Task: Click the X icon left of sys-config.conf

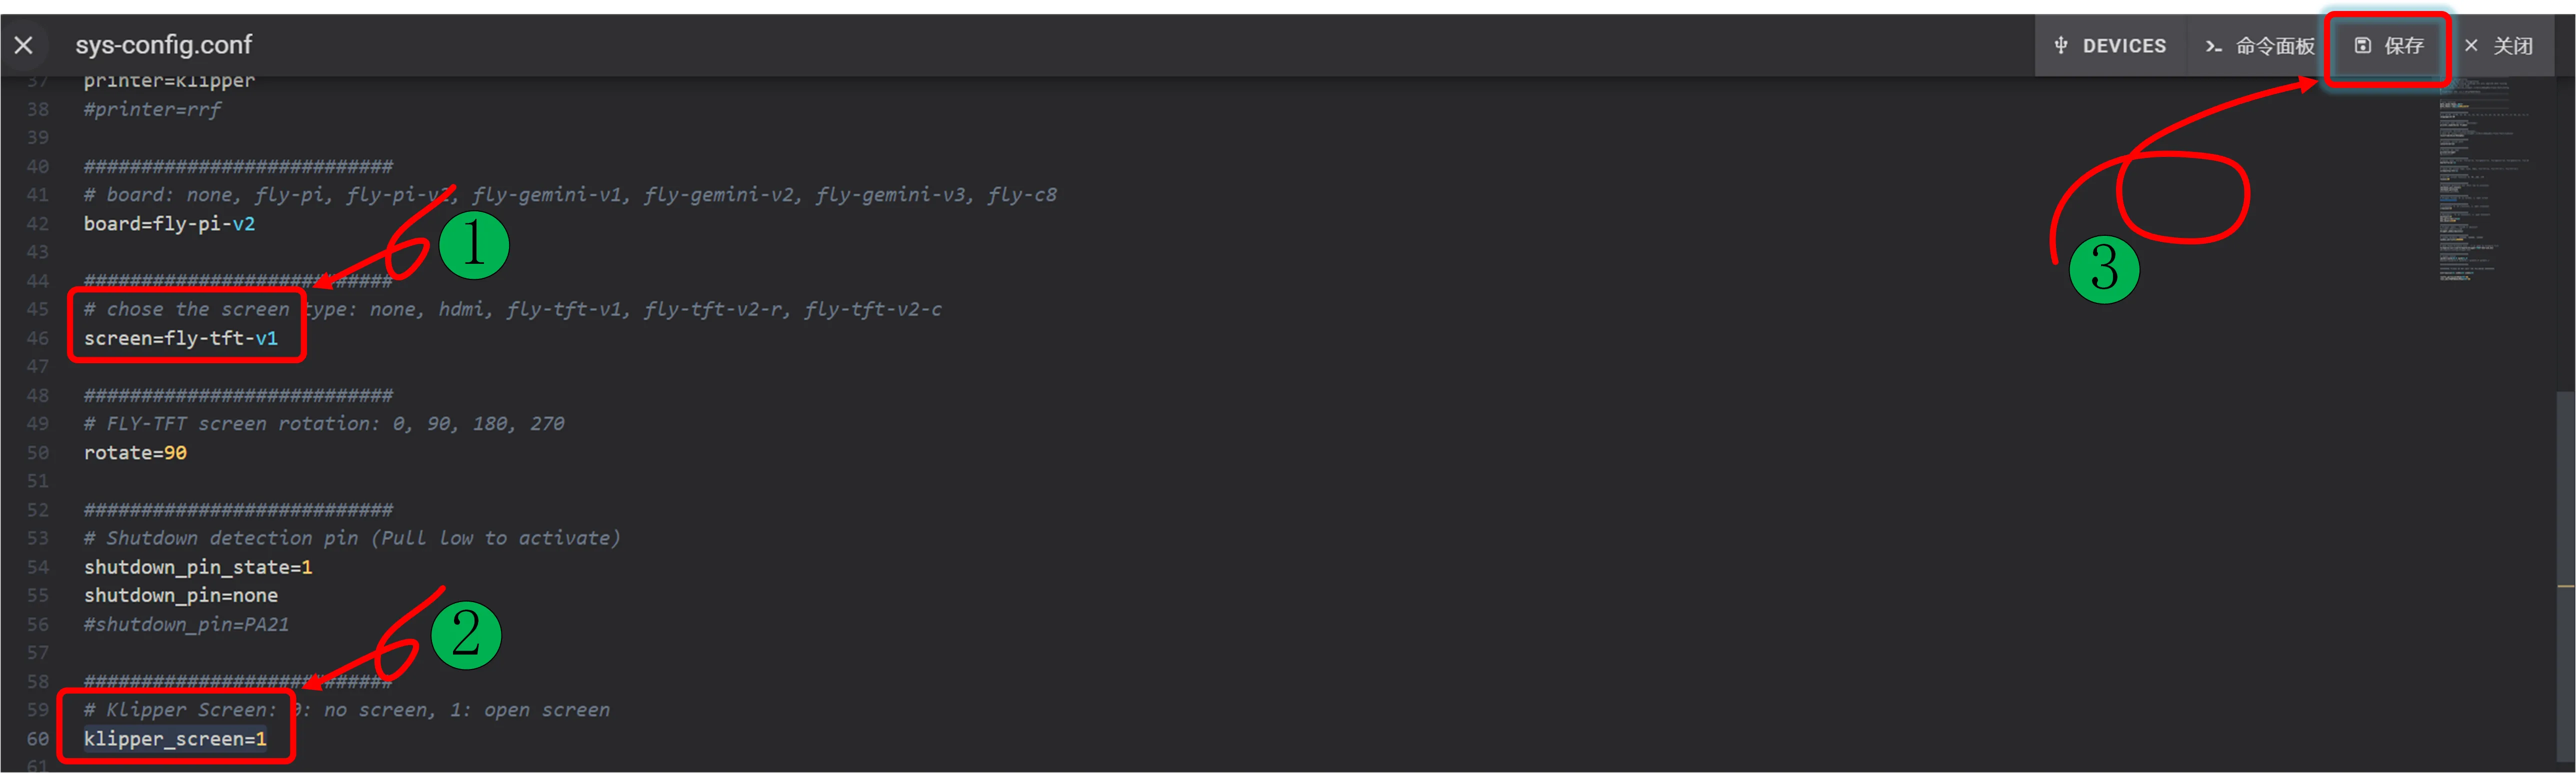Action: coord(24,45)
